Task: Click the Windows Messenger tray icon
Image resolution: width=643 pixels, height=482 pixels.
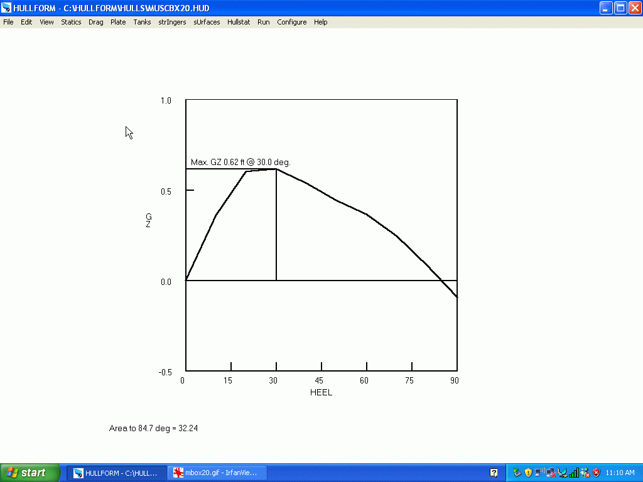Action: click(x=585, y=473)
